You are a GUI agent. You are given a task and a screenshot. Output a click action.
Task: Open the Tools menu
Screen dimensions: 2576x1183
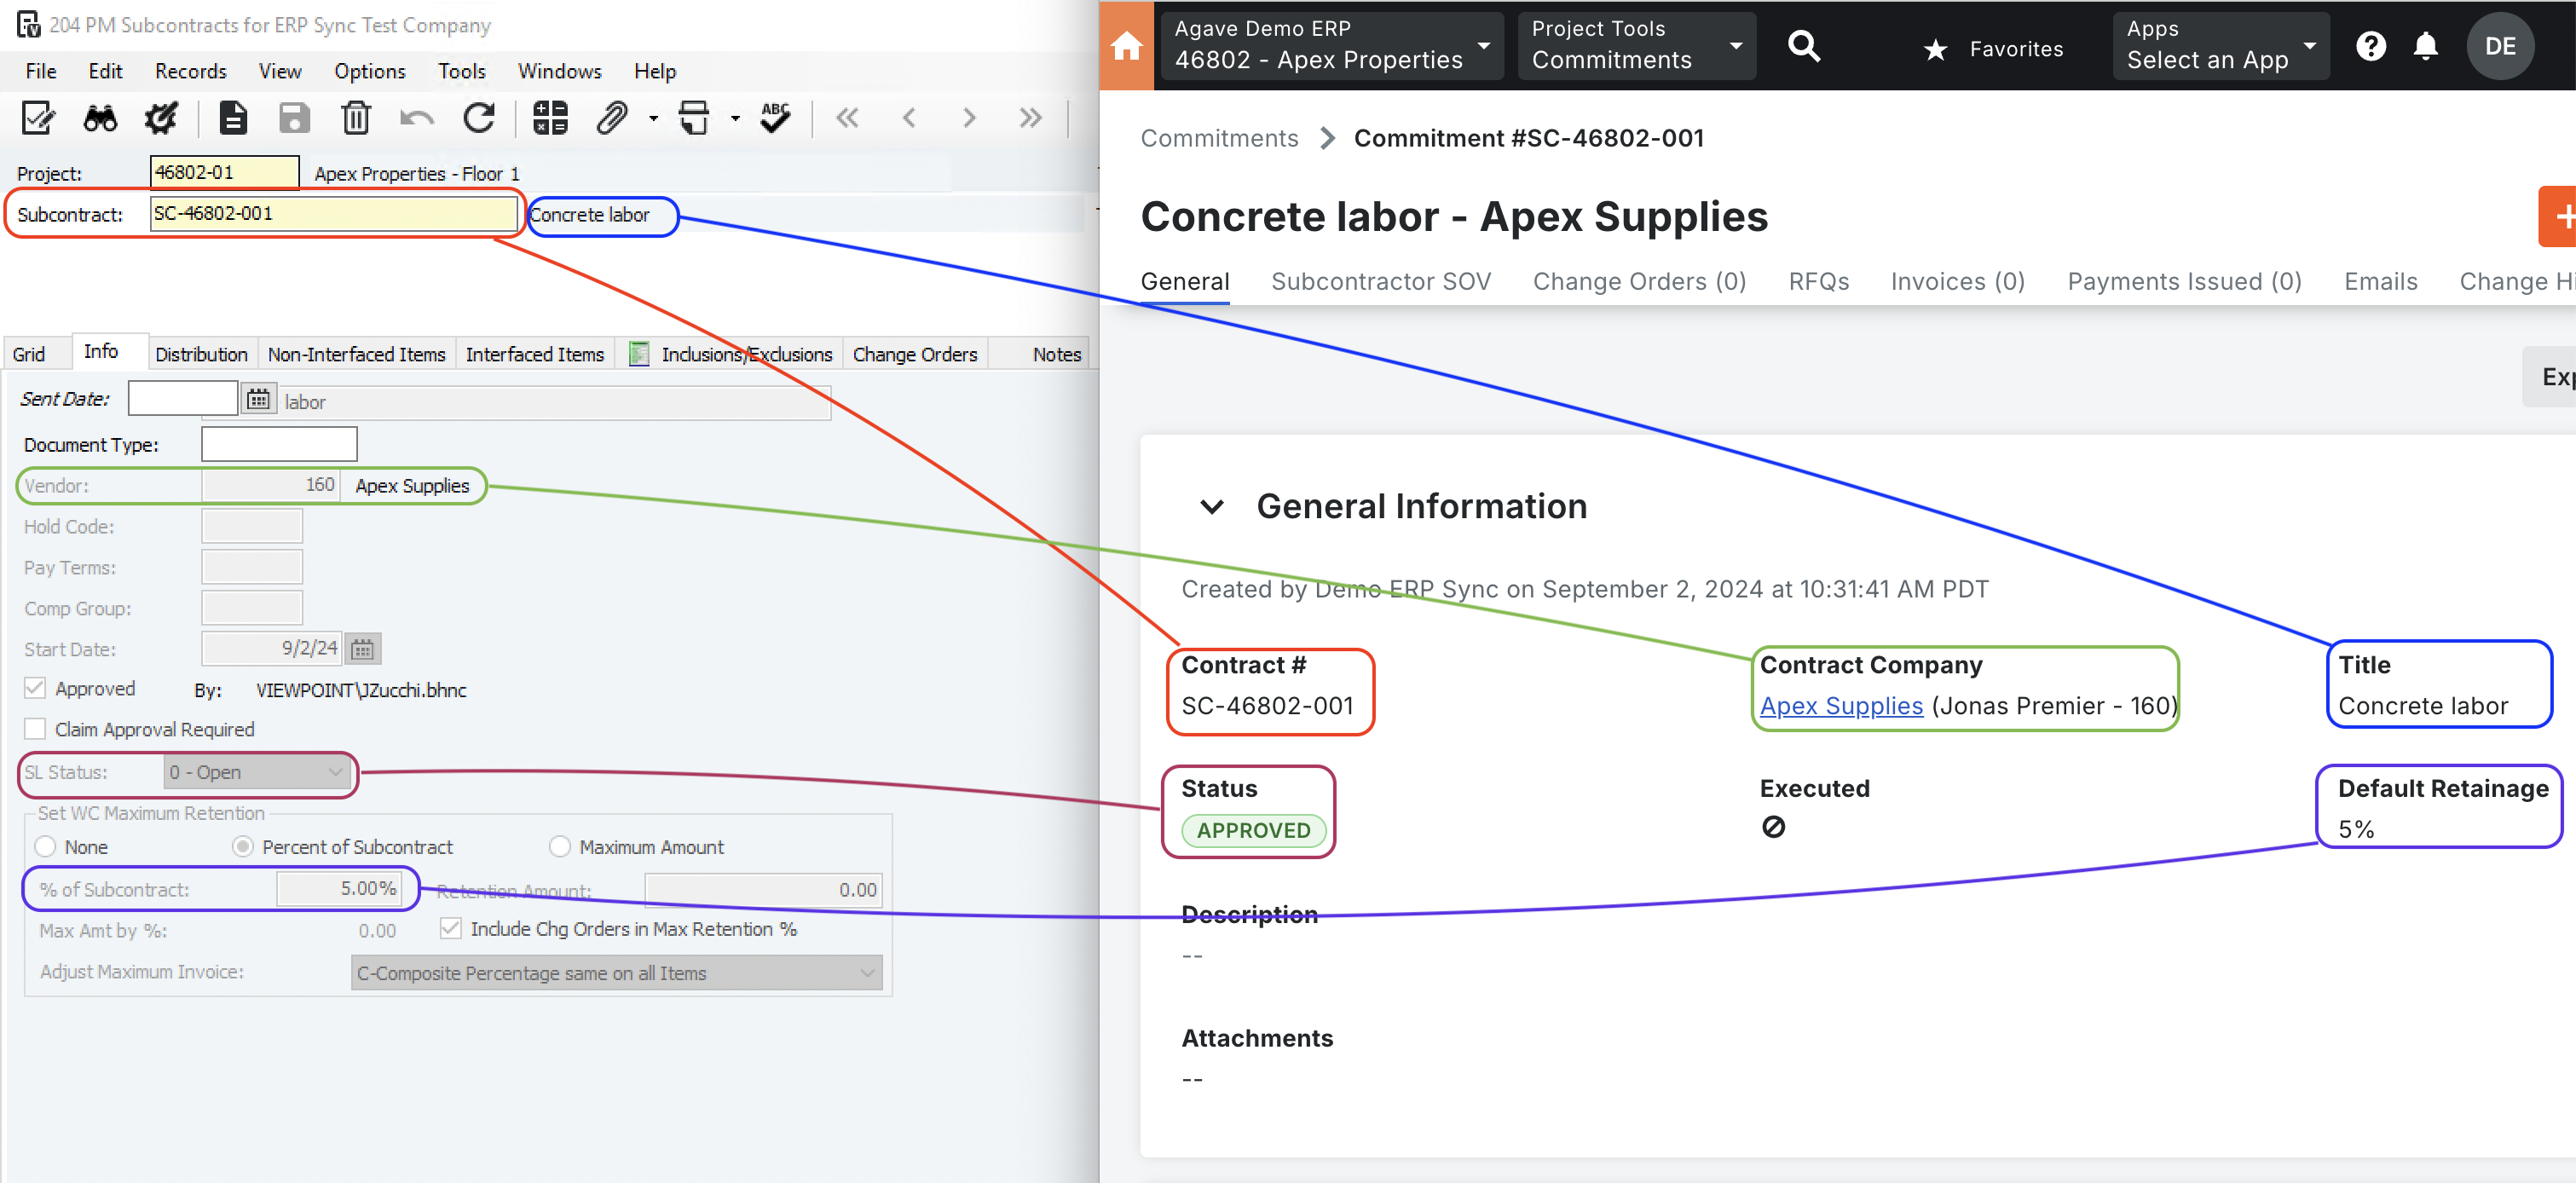(x=461, y=71)
